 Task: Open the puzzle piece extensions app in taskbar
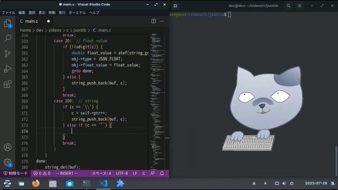[120, 184]
